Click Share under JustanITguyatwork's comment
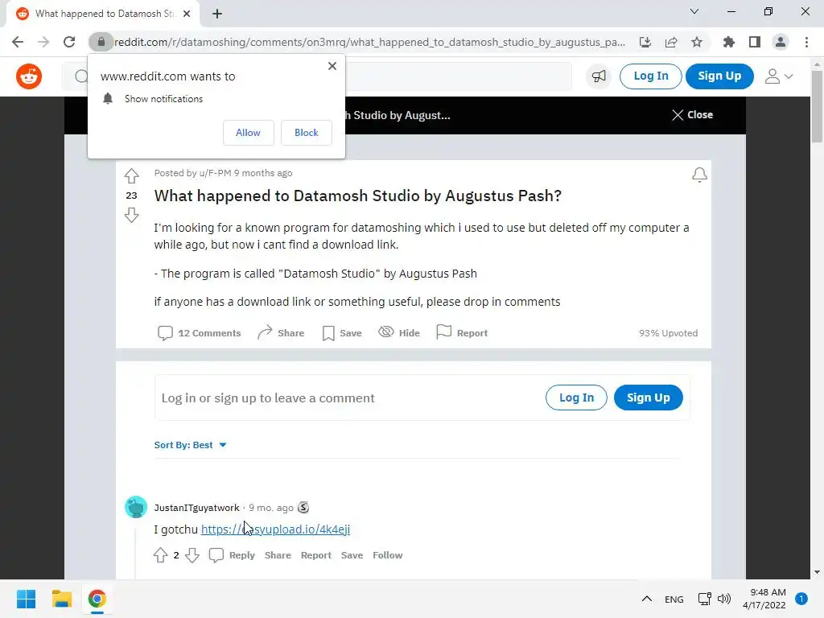This screenshot has width=824, height=618. pos(278,555)
